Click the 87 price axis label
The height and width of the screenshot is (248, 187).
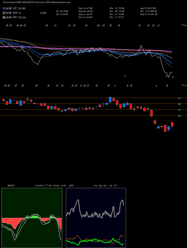point(179,110)
